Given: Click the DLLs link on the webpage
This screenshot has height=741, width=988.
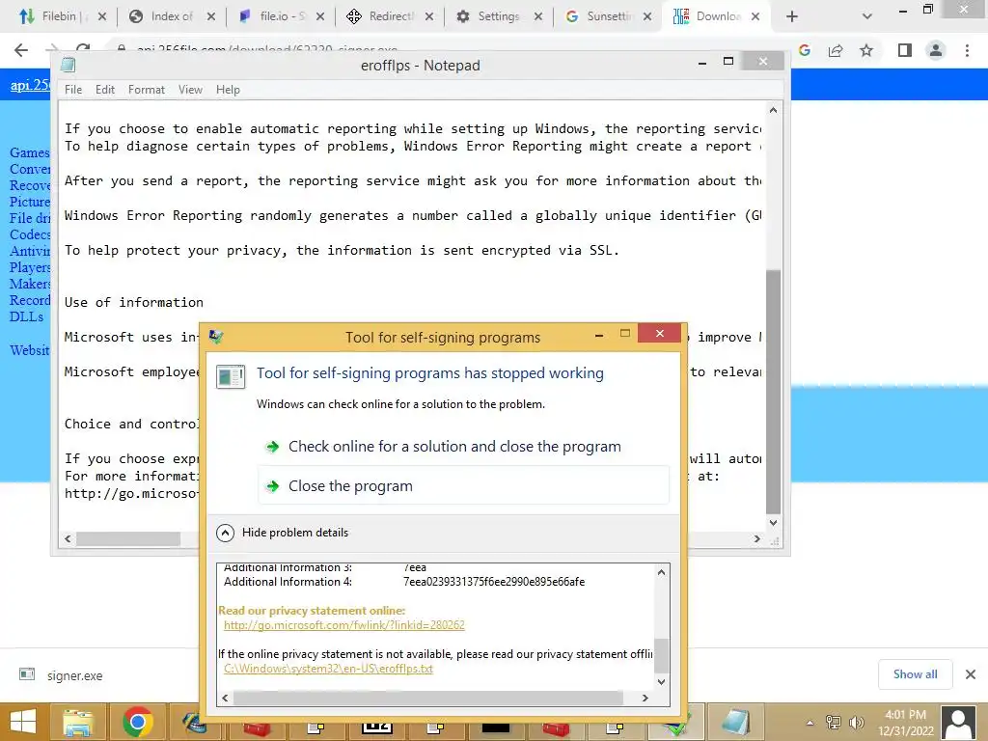Looking at the screenshot, I should coord(26,316).
